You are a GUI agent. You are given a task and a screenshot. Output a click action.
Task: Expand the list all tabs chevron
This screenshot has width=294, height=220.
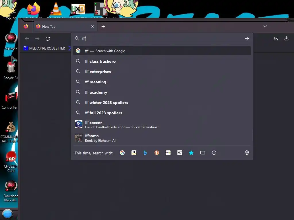tap(265, 26)
